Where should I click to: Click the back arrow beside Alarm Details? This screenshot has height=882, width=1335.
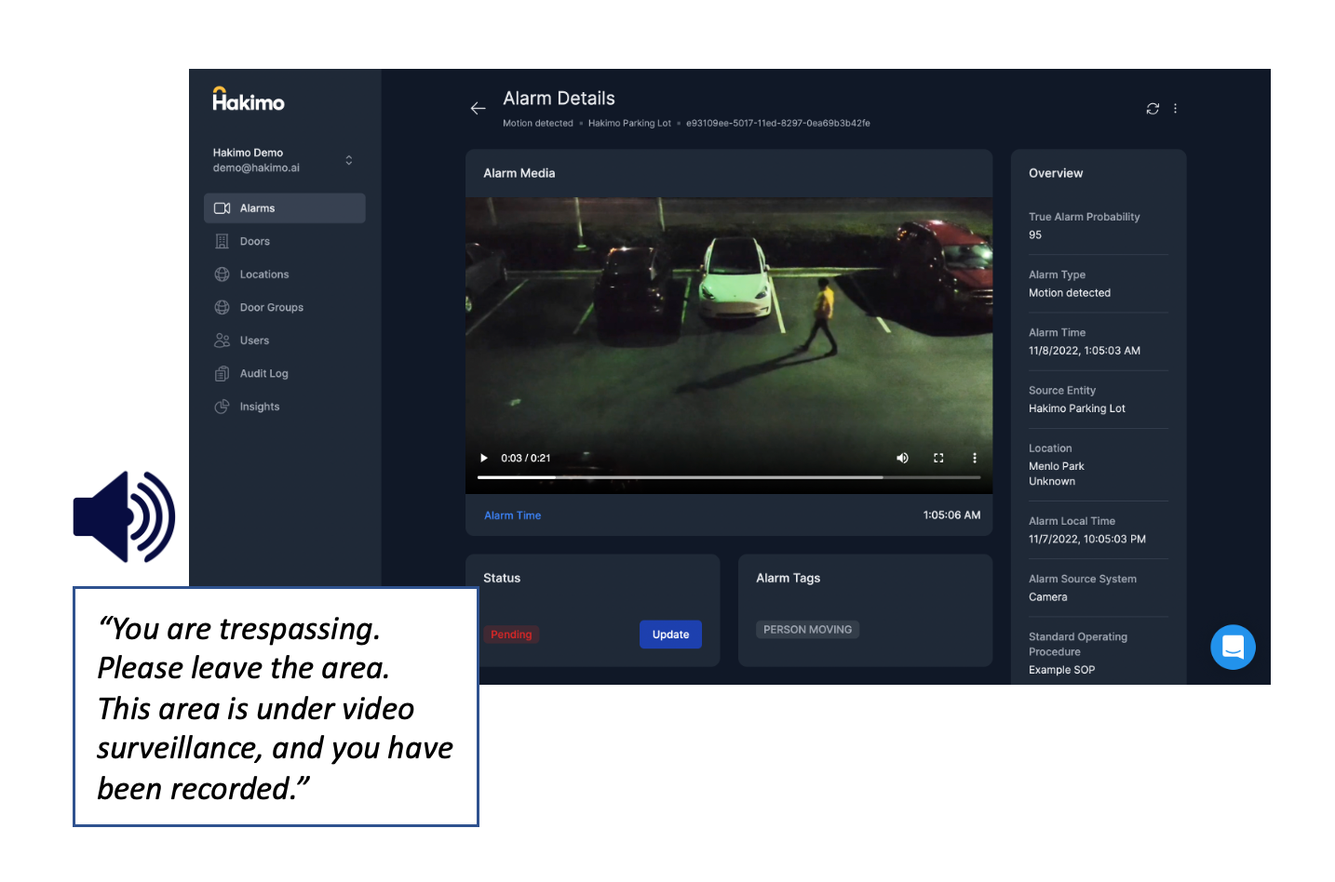point(478,109)
